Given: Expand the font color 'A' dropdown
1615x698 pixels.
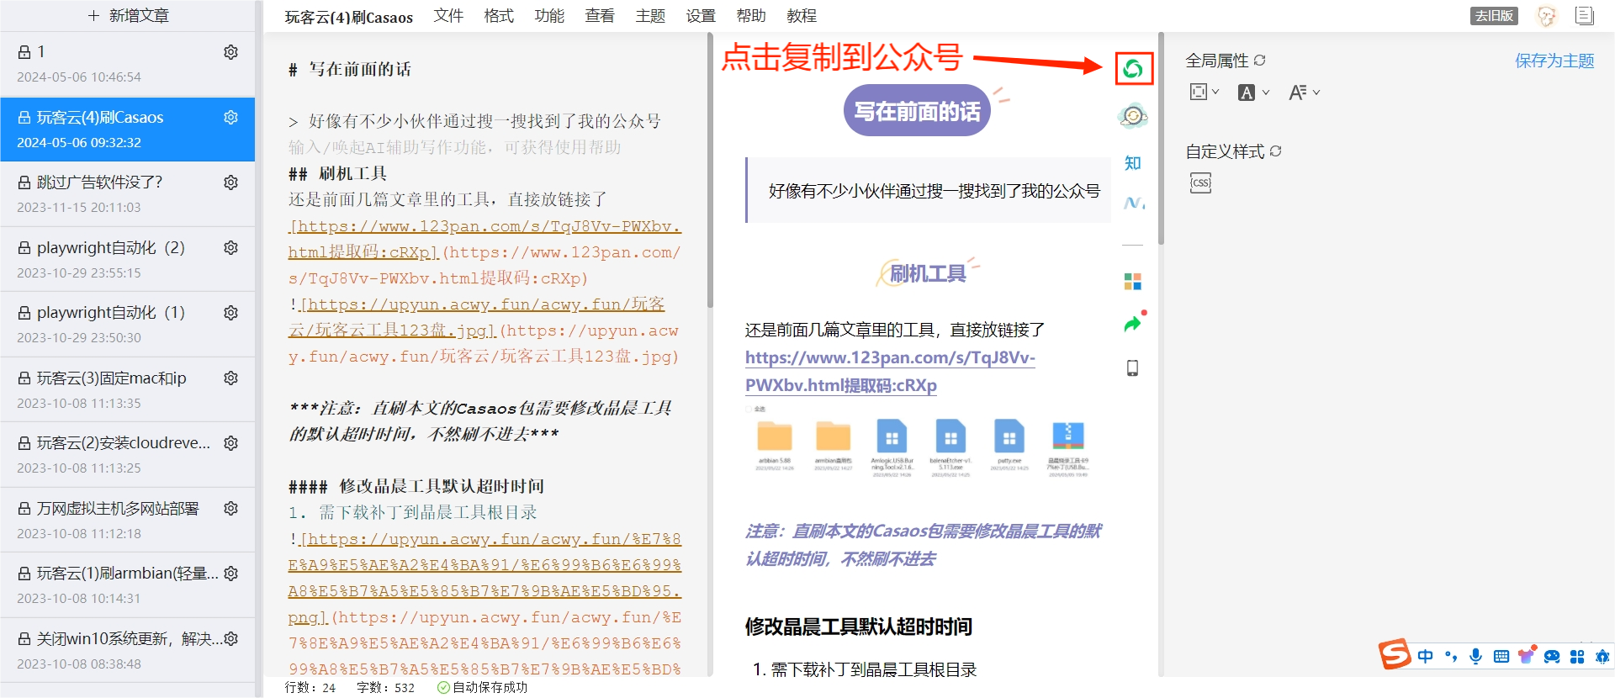Looking at the screenshot, I should click(1253, 93).
